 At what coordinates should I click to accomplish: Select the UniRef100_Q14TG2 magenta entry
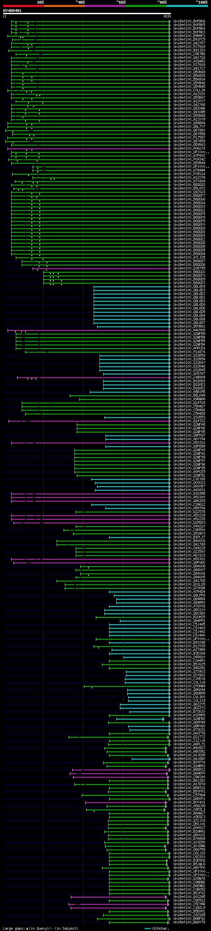click(189, 421)
